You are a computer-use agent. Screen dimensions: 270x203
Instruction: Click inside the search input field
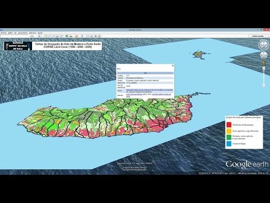pos(15,36)
